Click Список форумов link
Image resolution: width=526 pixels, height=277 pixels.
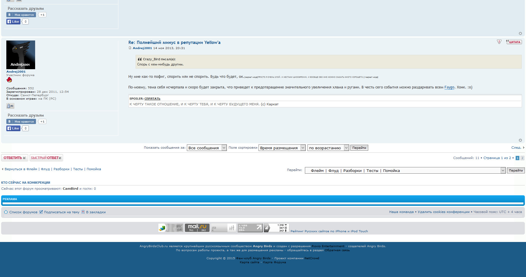(x=23, y=212)
